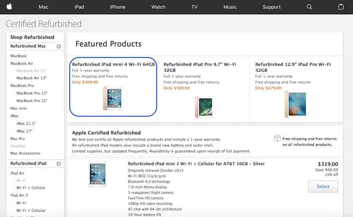Open iPad mini 2 Wi-Fi + Cellular title

click(196, 164)
